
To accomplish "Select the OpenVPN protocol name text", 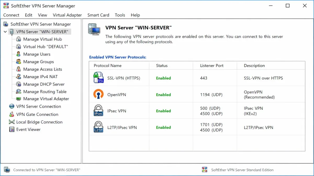I will click(116, 95).
